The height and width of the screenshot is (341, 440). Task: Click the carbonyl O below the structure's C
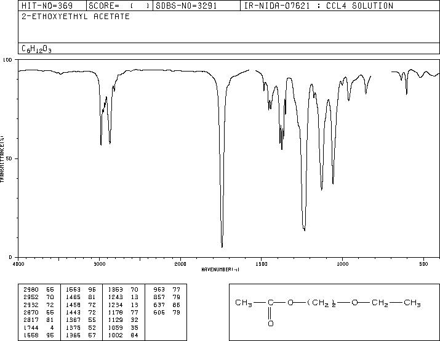pos(271,324)
